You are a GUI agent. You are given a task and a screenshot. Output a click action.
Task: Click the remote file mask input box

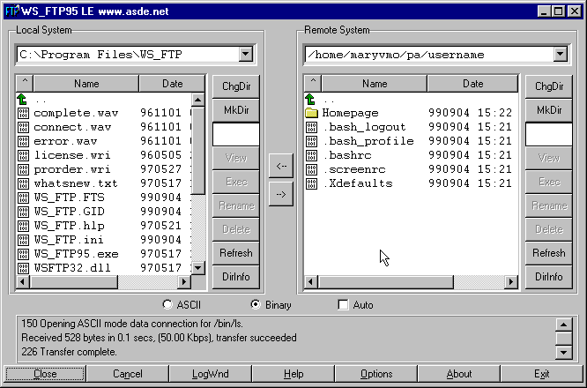549,134
